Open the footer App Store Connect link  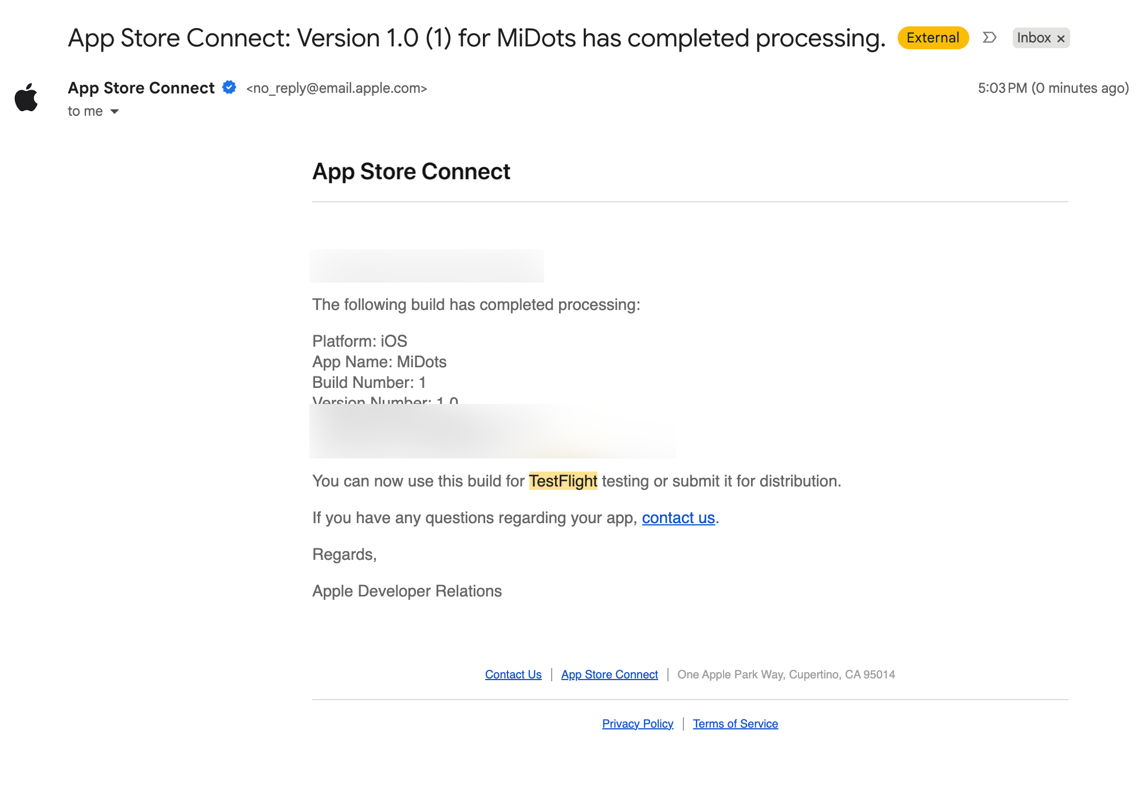click(610, 674)
